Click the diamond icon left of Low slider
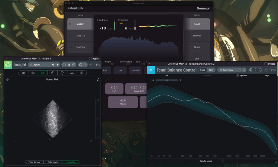This screenshot has width=278, height=167. (x=153, y=80)
